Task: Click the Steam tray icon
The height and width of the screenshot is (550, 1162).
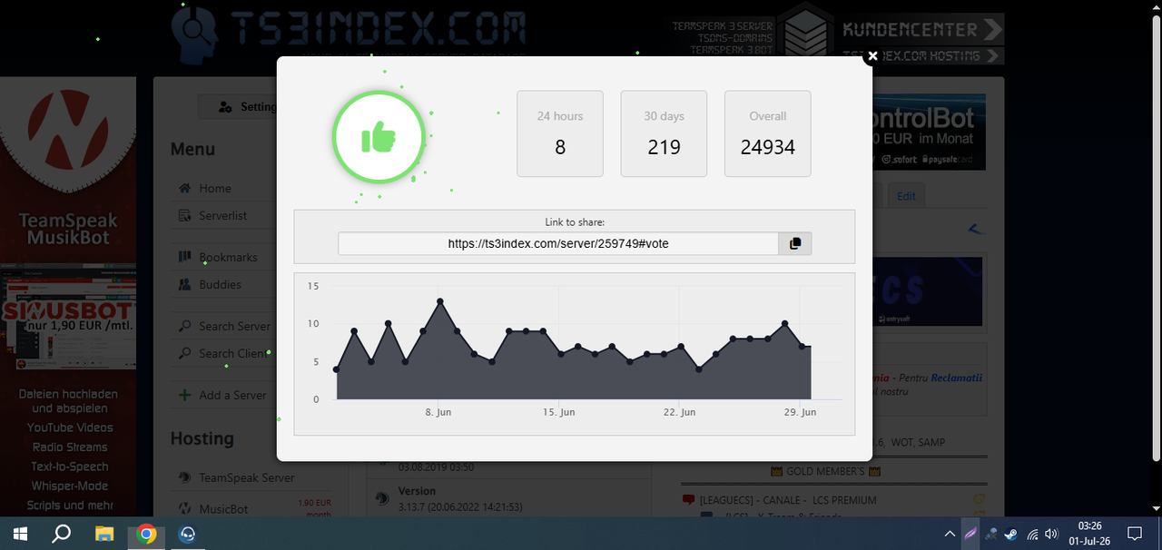Action: [1010, 534]
